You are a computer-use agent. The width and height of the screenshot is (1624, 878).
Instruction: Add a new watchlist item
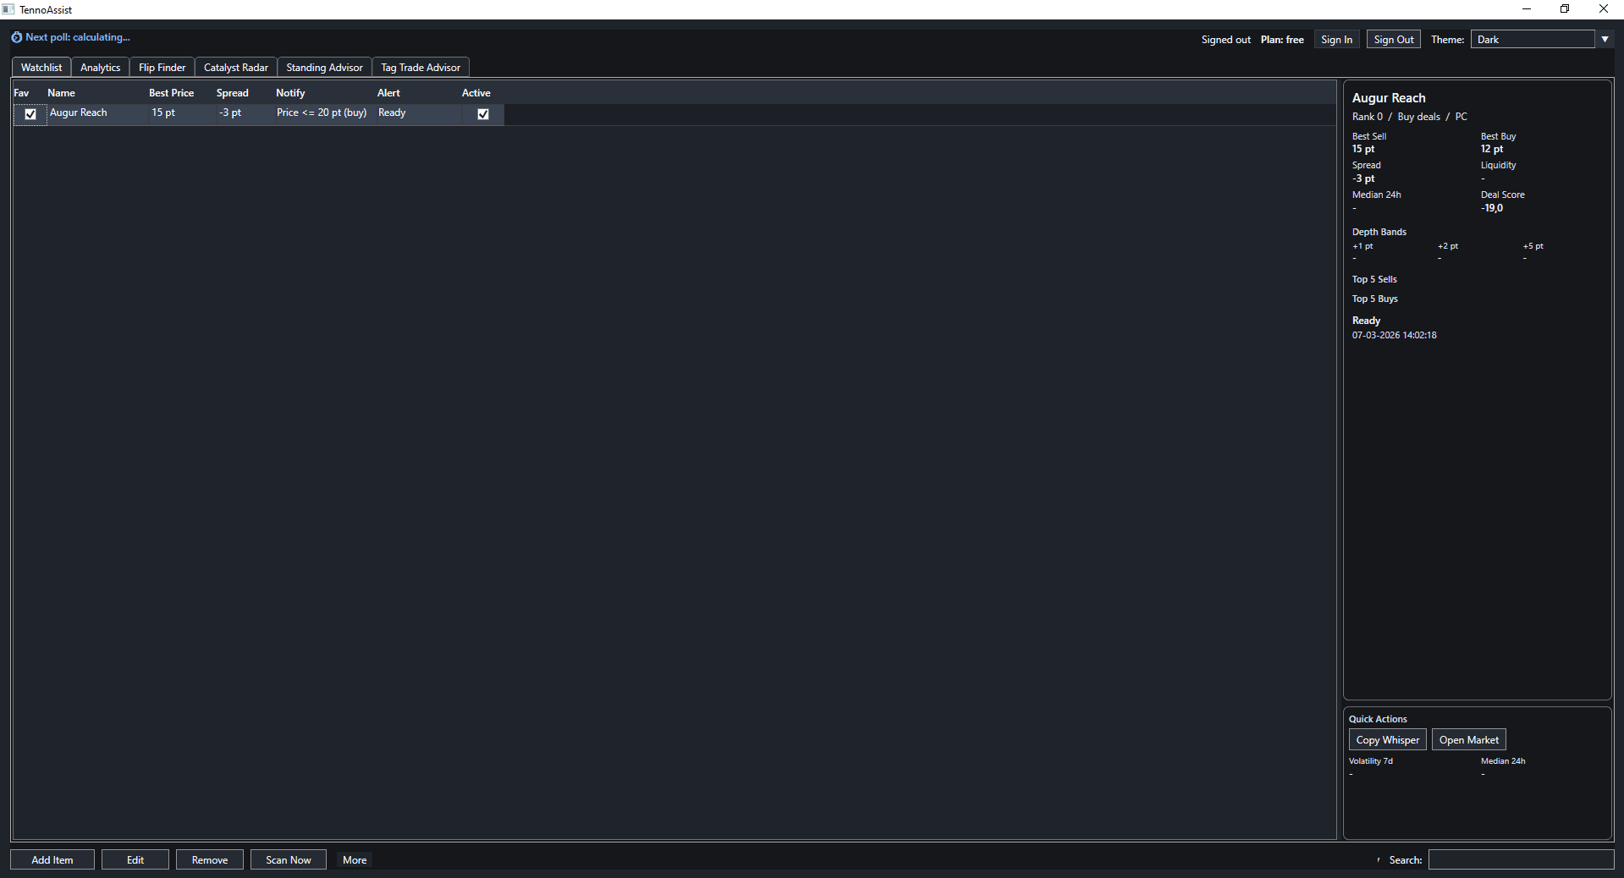pos(52,859)
